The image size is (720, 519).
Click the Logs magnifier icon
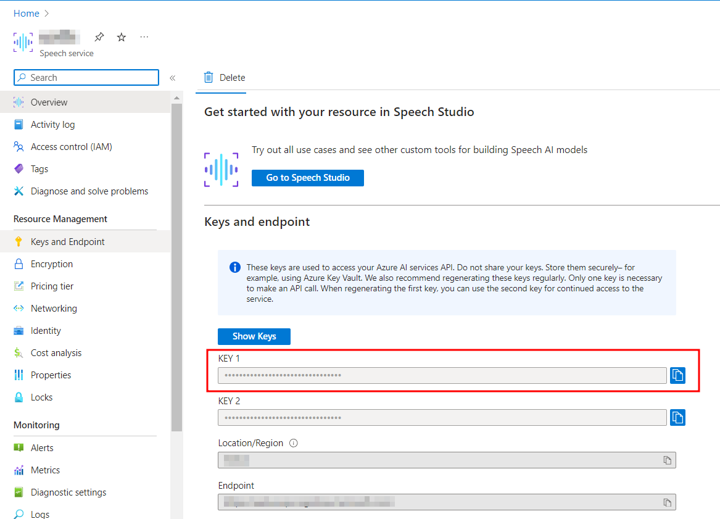[19, 514]
